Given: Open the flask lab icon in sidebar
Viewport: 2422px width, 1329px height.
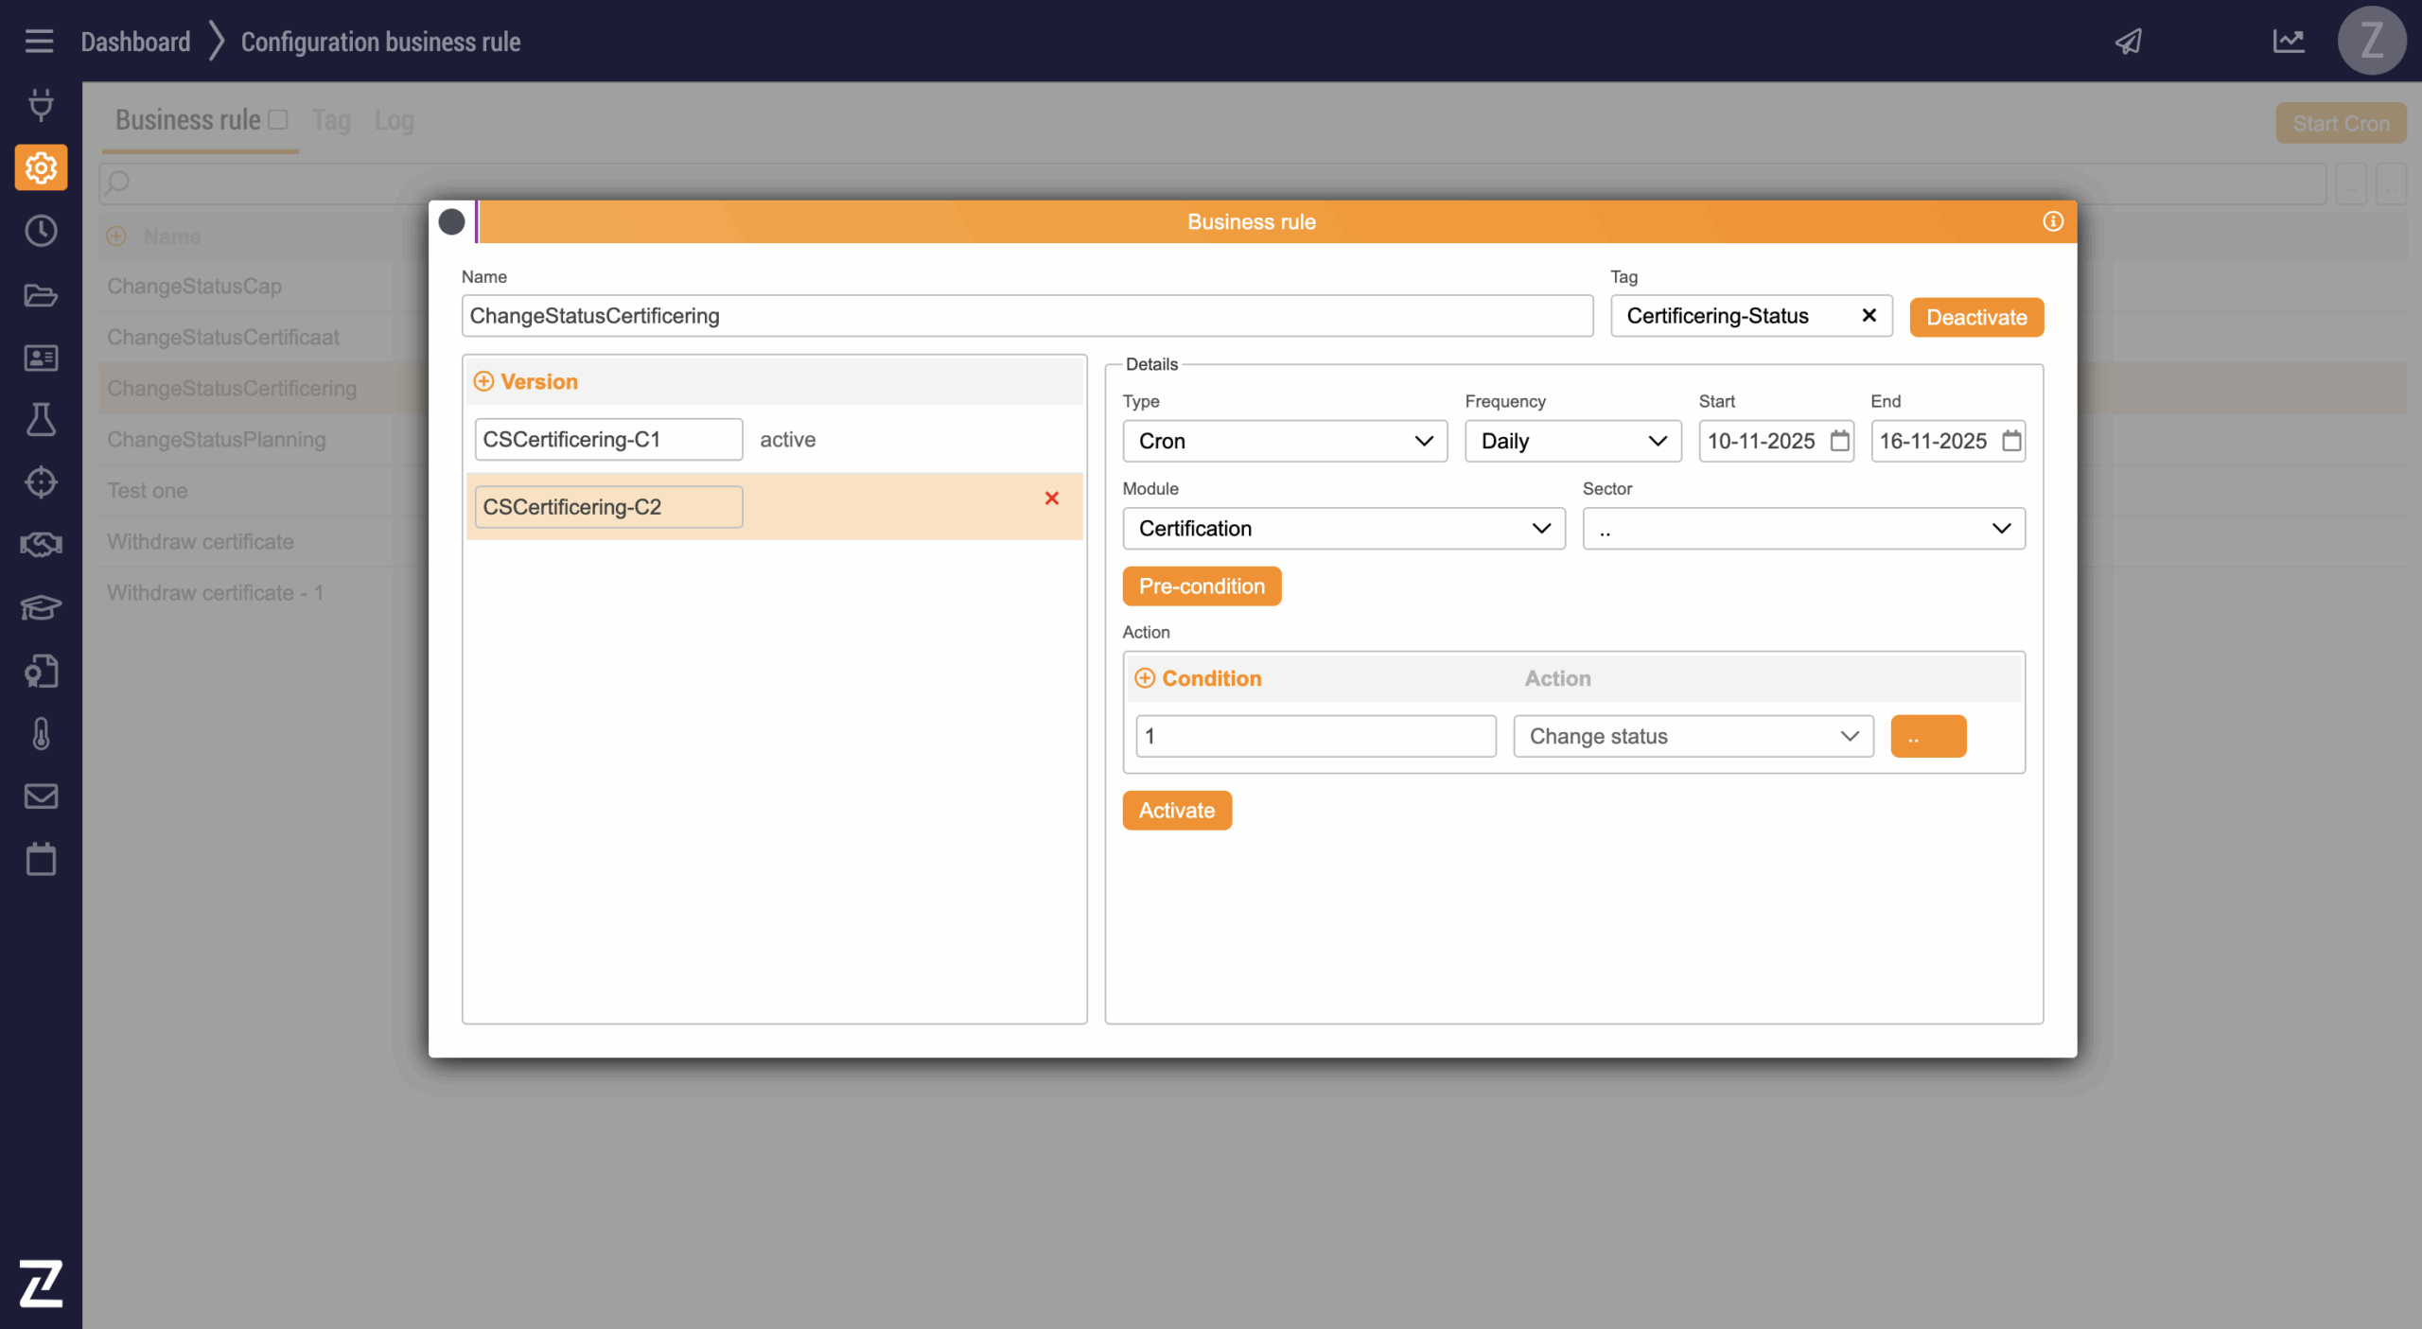Looking at the screenshot, I should click(x=41, y=420).
